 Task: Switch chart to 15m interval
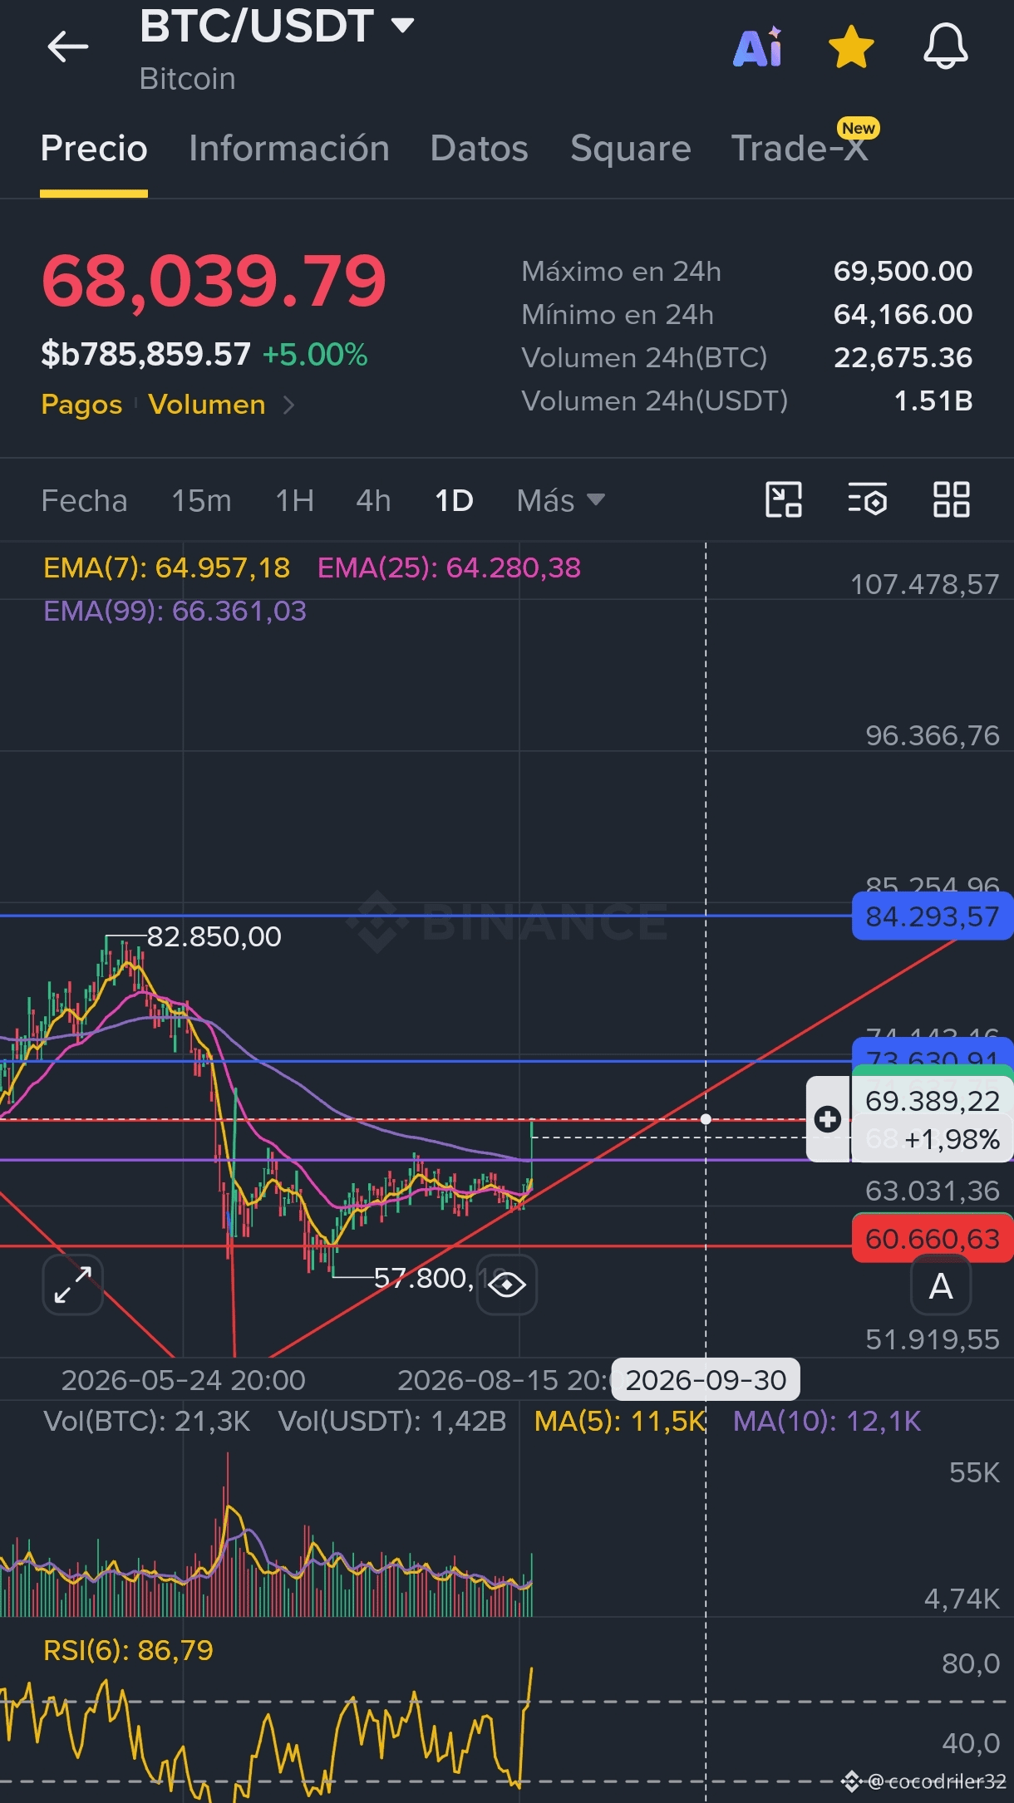pos(201,501)
